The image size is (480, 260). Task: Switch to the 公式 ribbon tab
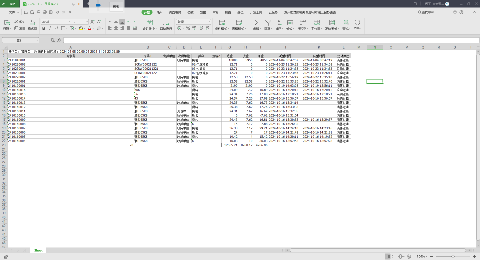[x=190, y=12]
